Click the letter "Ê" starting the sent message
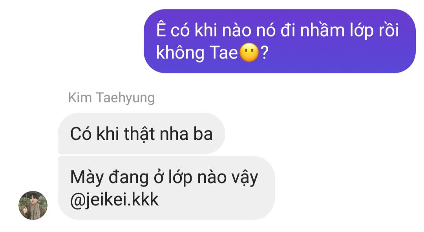This screenshot has height=232, width=424. coord(161,29)
